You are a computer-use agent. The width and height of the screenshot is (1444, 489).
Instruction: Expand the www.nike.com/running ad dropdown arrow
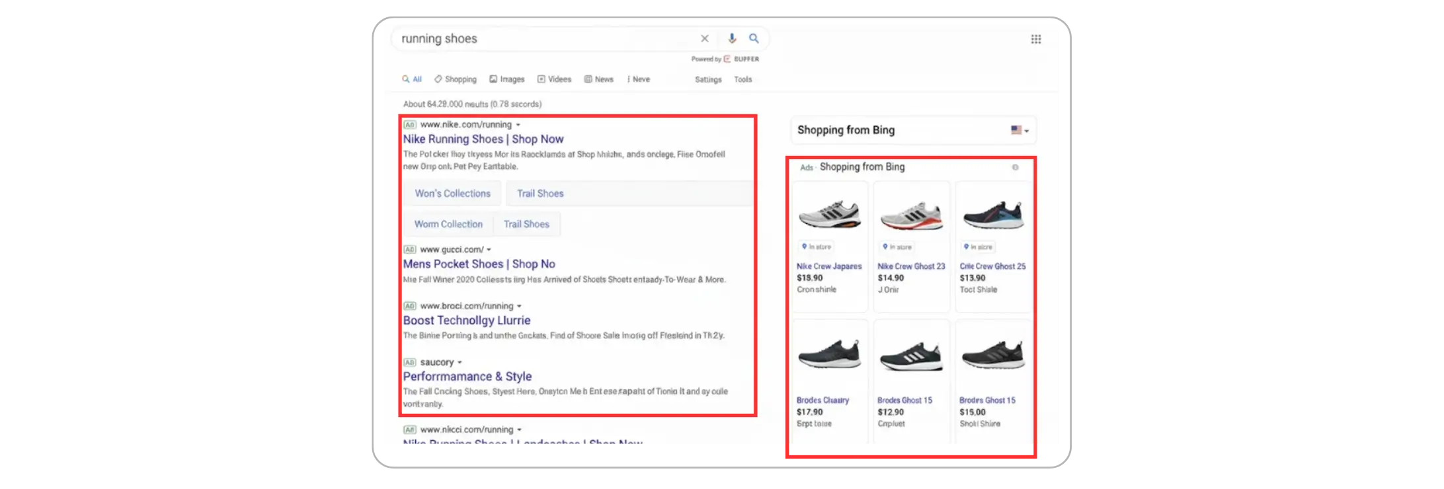(518, 125)
